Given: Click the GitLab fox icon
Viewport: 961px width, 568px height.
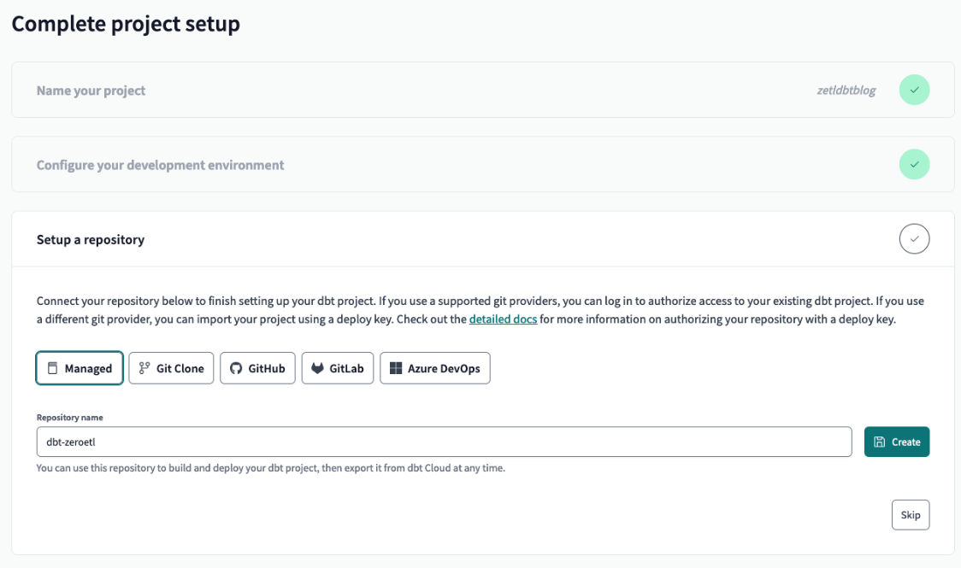Looking at the screenshot, I should tap(317, 368).
